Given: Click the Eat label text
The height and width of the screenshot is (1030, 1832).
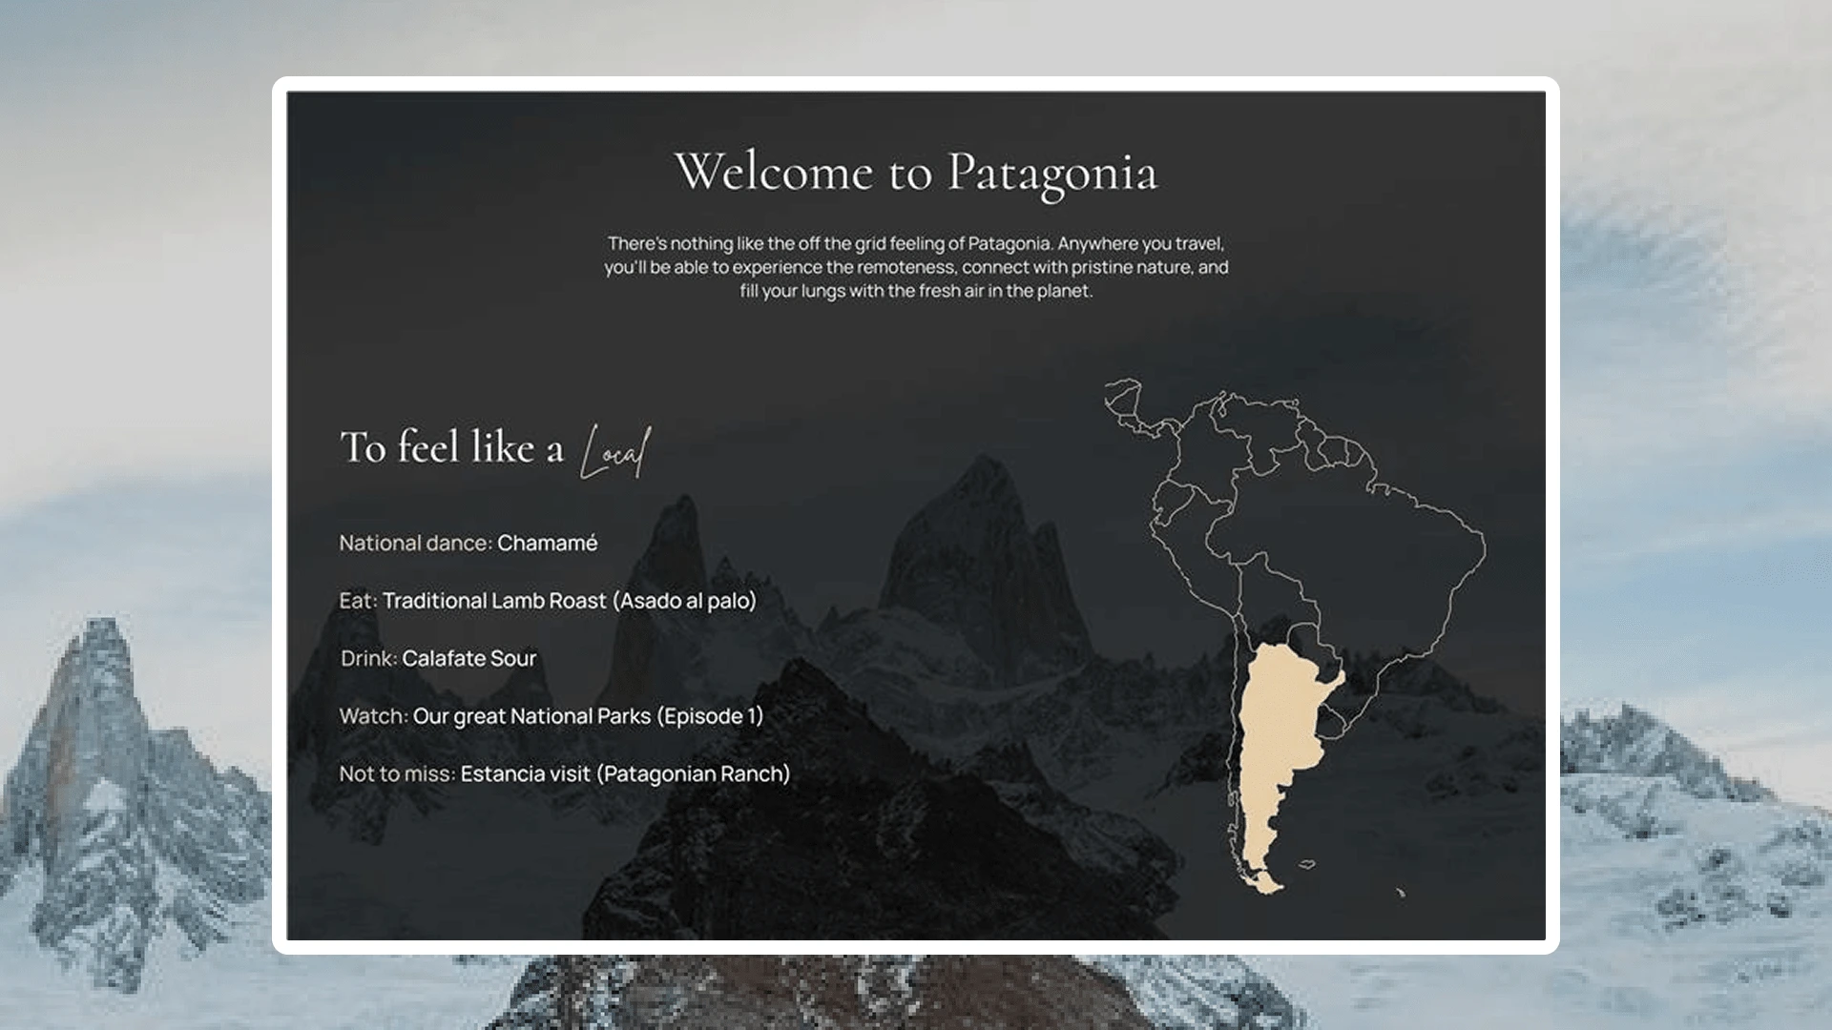Looking at the screenshot, I should click(x=358, y=601).
